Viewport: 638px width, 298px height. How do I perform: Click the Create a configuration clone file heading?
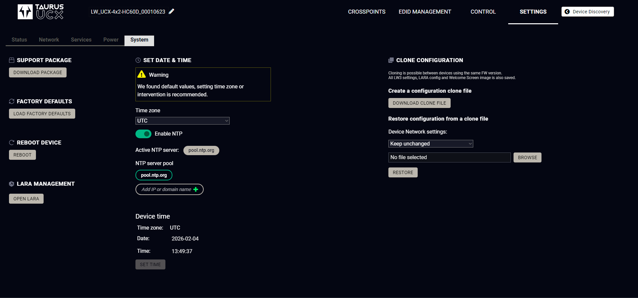(430, 91)
